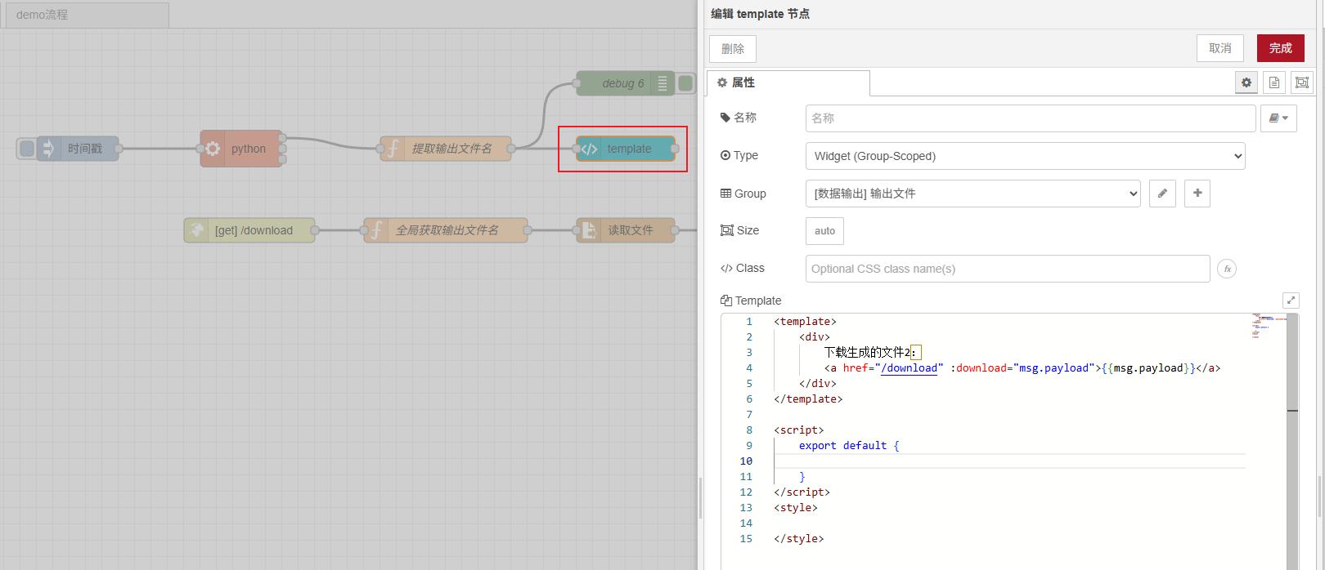This screenshot has height=570, width=1325.
Task: Click 删除 delete button
Action: point(733,48)
